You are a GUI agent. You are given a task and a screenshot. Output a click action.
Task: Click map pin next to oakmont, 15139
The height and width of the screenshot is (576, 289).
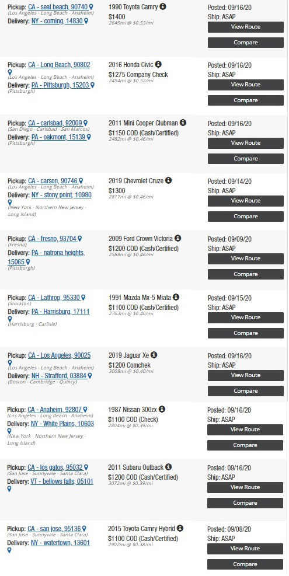coord(89,137)
